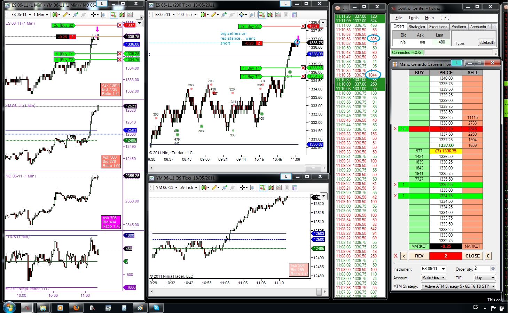Screen dimensions: 509x318
Task: Open ATM Strategy dropdown
Action: [x=459, y=286]
